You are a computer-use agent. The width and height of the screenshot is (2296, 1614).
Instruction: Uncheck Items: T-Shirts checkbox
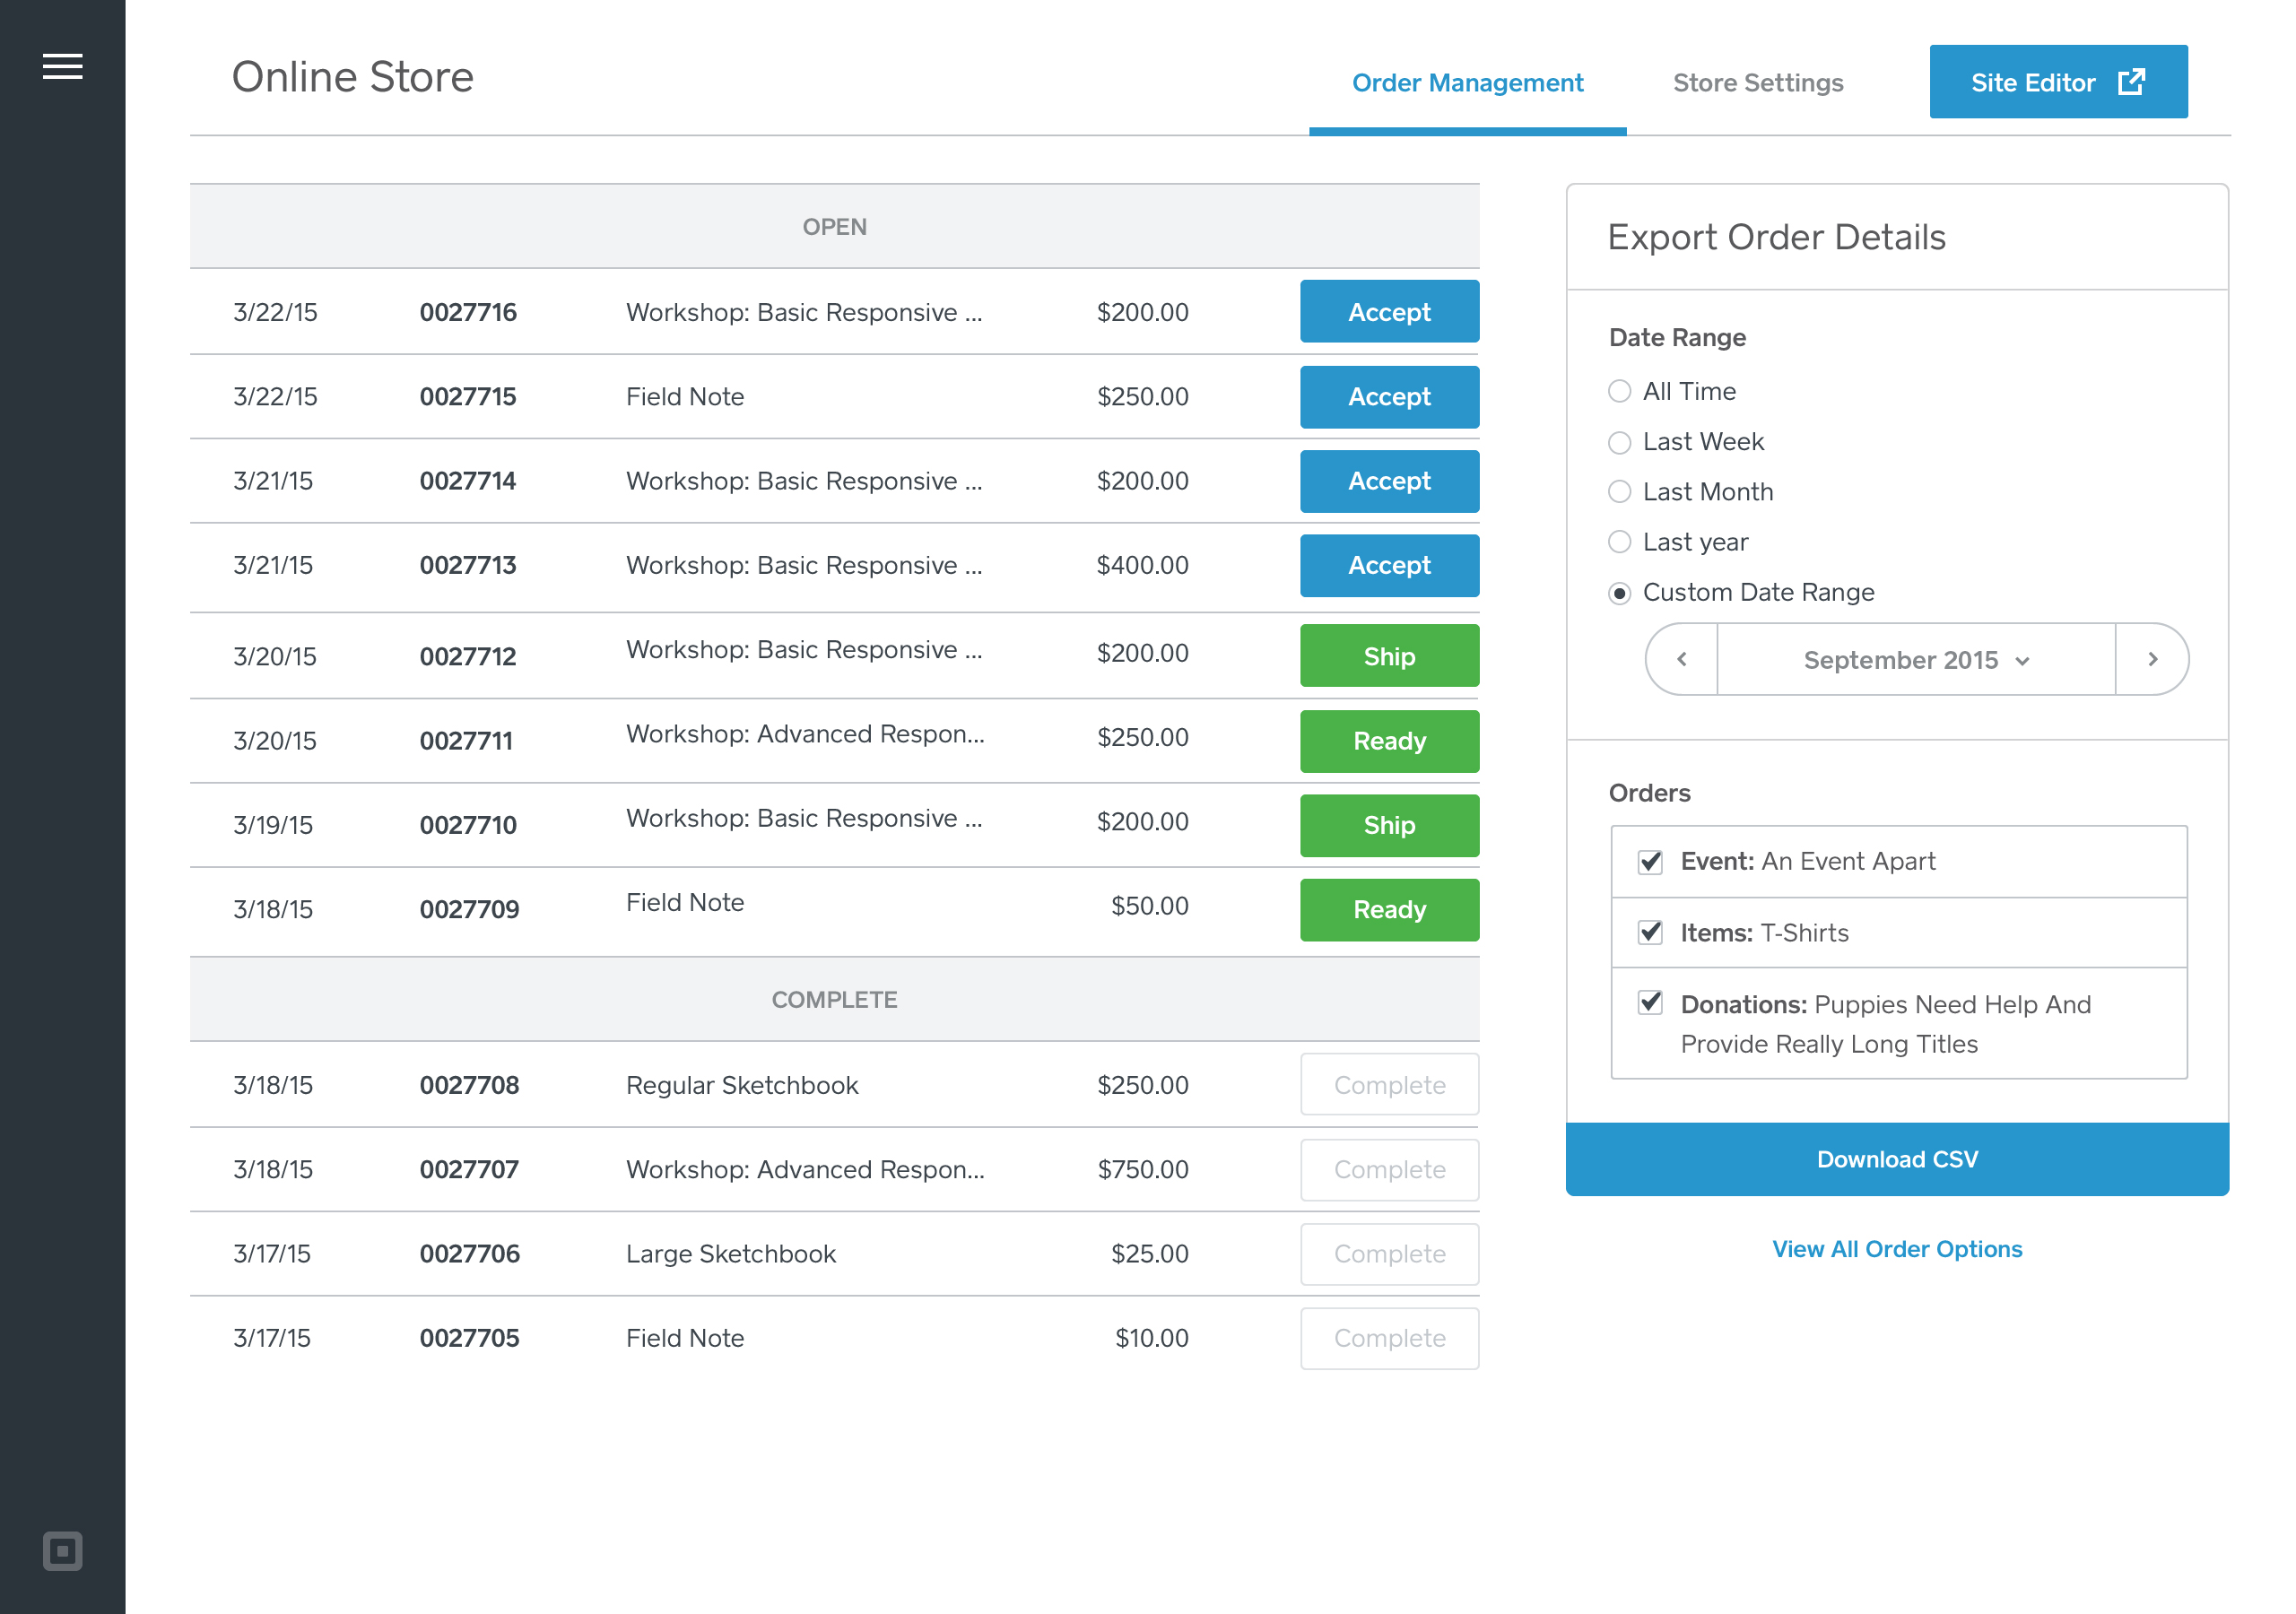click(x=1650, y=933)
